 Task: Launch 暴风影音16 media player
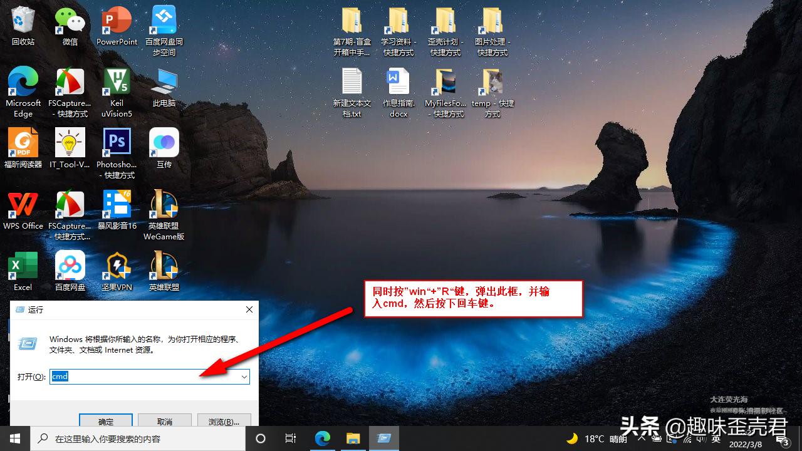(117, 203)
